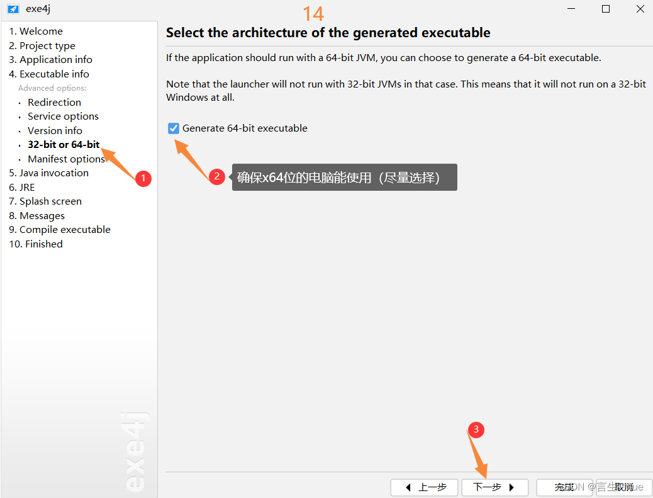
Task: Open Service options page
Action: 63,116
